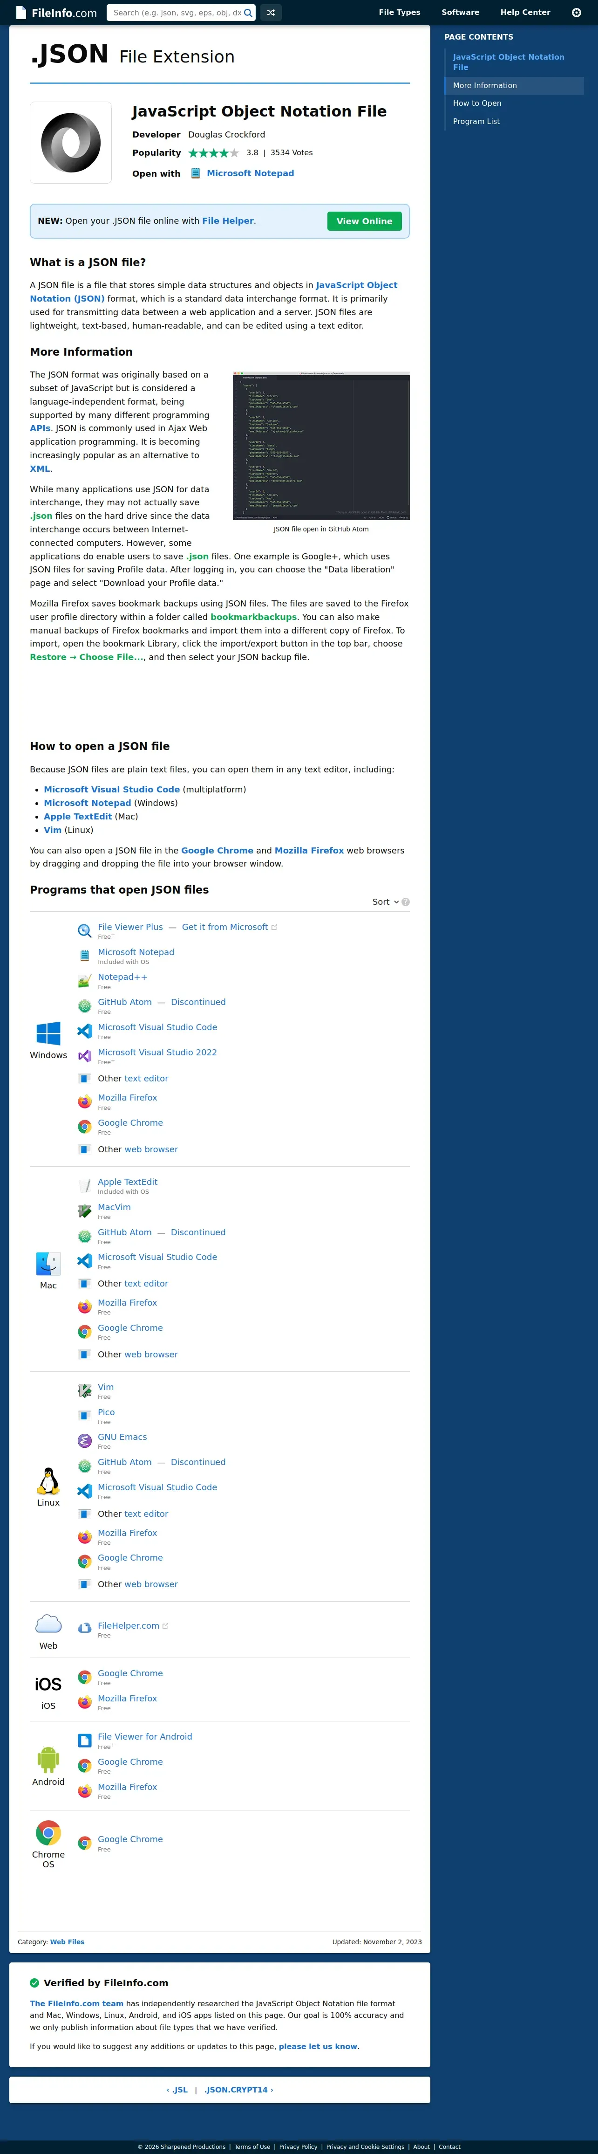Jump to Program List in page contents

(515, 121)
